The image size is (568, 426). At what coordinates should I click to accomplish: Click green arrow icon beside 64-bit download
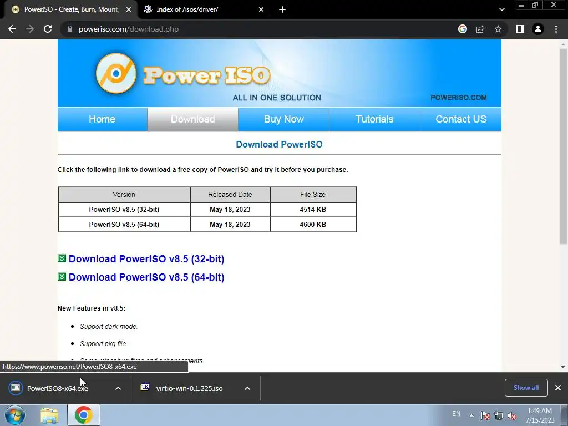(x=62, y=276)
